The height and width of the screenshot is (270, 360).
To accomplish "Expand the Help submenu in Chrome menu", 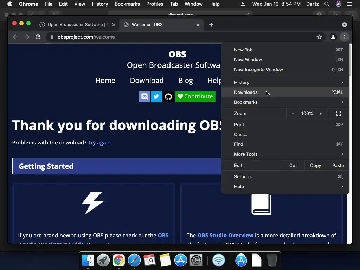I will [x=285, y=186].
